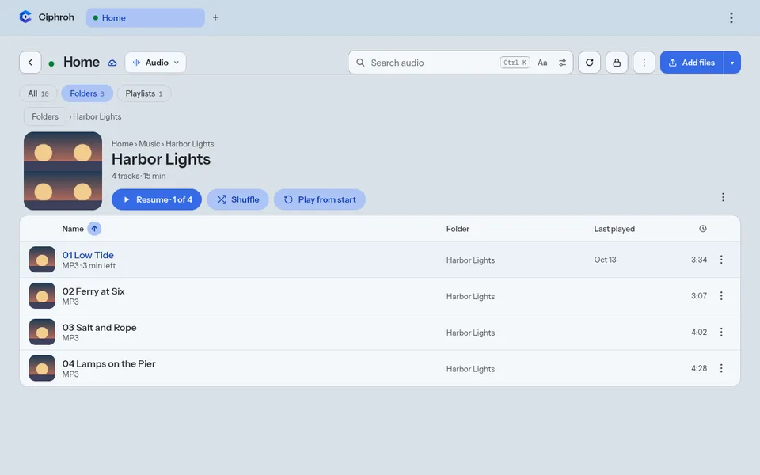
Task: Go back with the left chevron button
Action: click(30, 63)
